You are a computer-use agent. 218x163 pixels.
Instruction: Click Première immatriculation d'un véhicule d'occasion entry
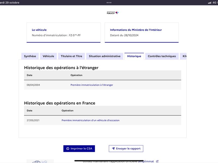click(90, 120)
